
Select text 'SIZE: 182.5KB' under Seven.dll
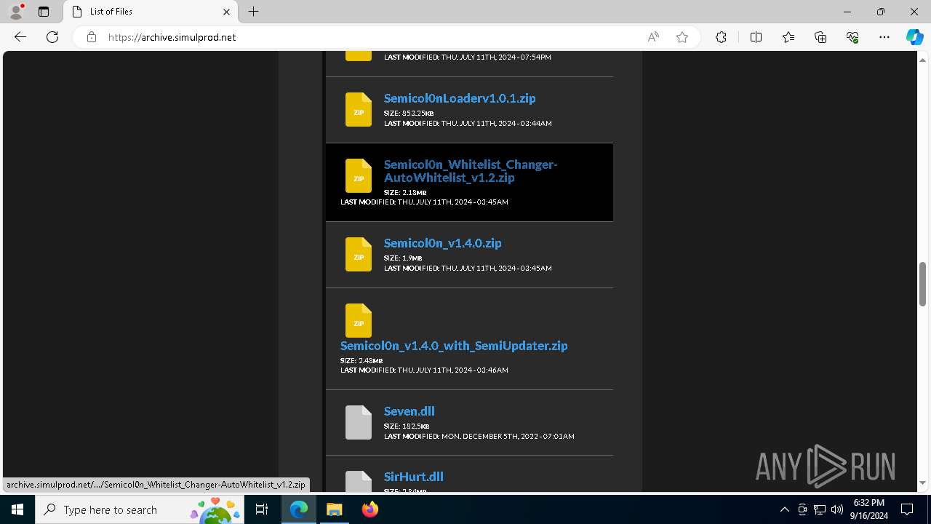pyautogui.click(x=407, y=426)
